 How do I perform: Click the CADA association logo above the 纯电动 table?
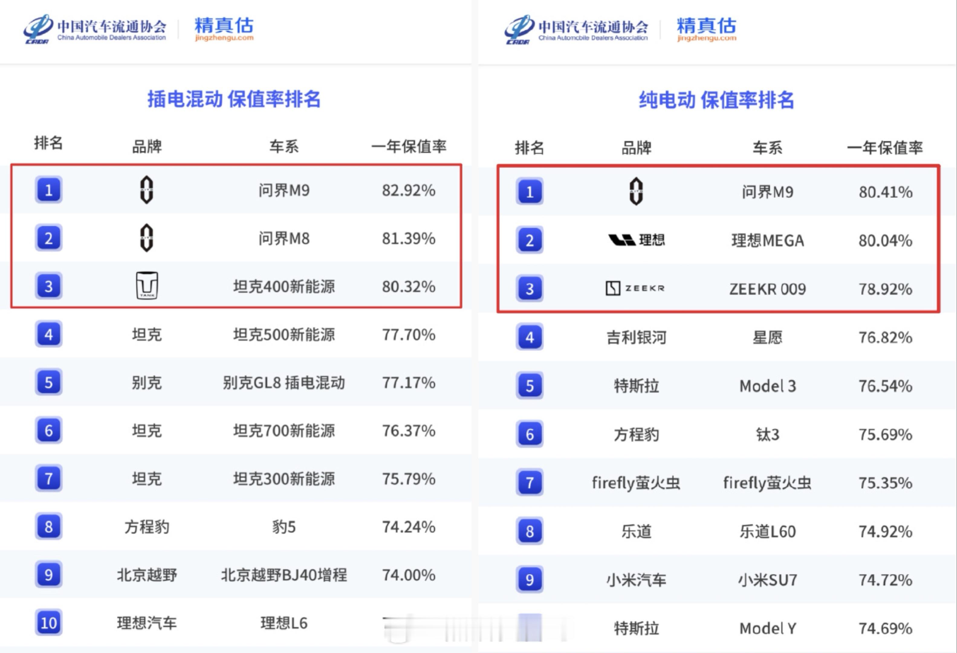(x=576, y=29)
